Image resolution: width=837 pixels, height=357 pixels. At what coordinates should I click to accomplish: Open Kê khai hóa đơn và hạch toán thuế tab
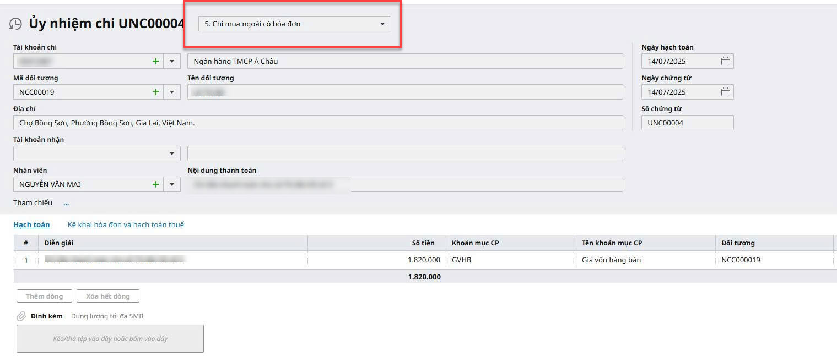click(x=126, y=224)
